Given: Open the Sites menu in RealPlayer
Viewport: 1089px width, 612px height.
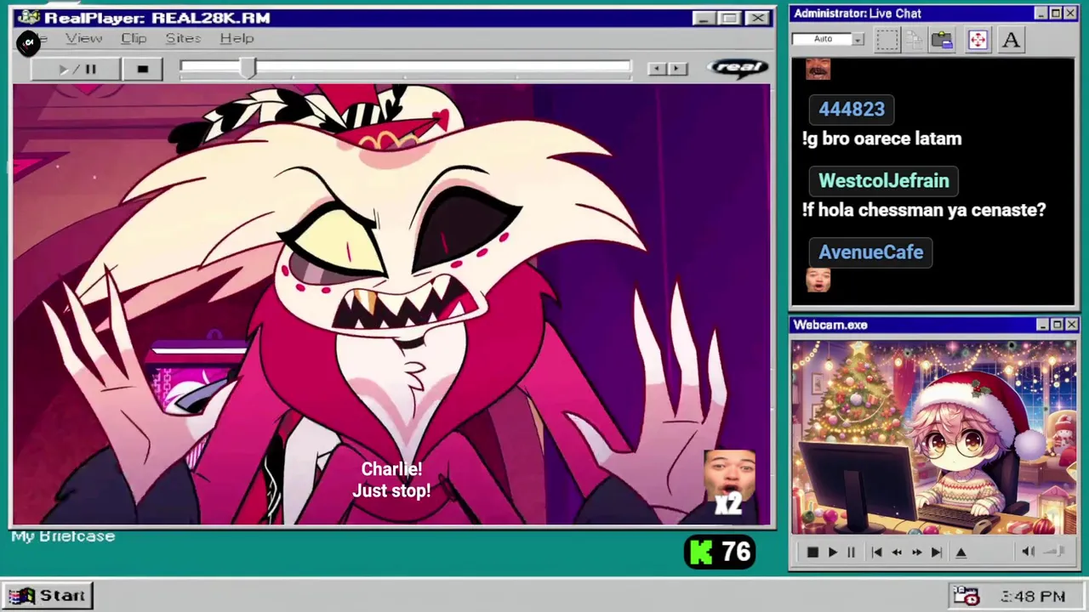Looking at the screenshot, I should [x=183, y=38].
